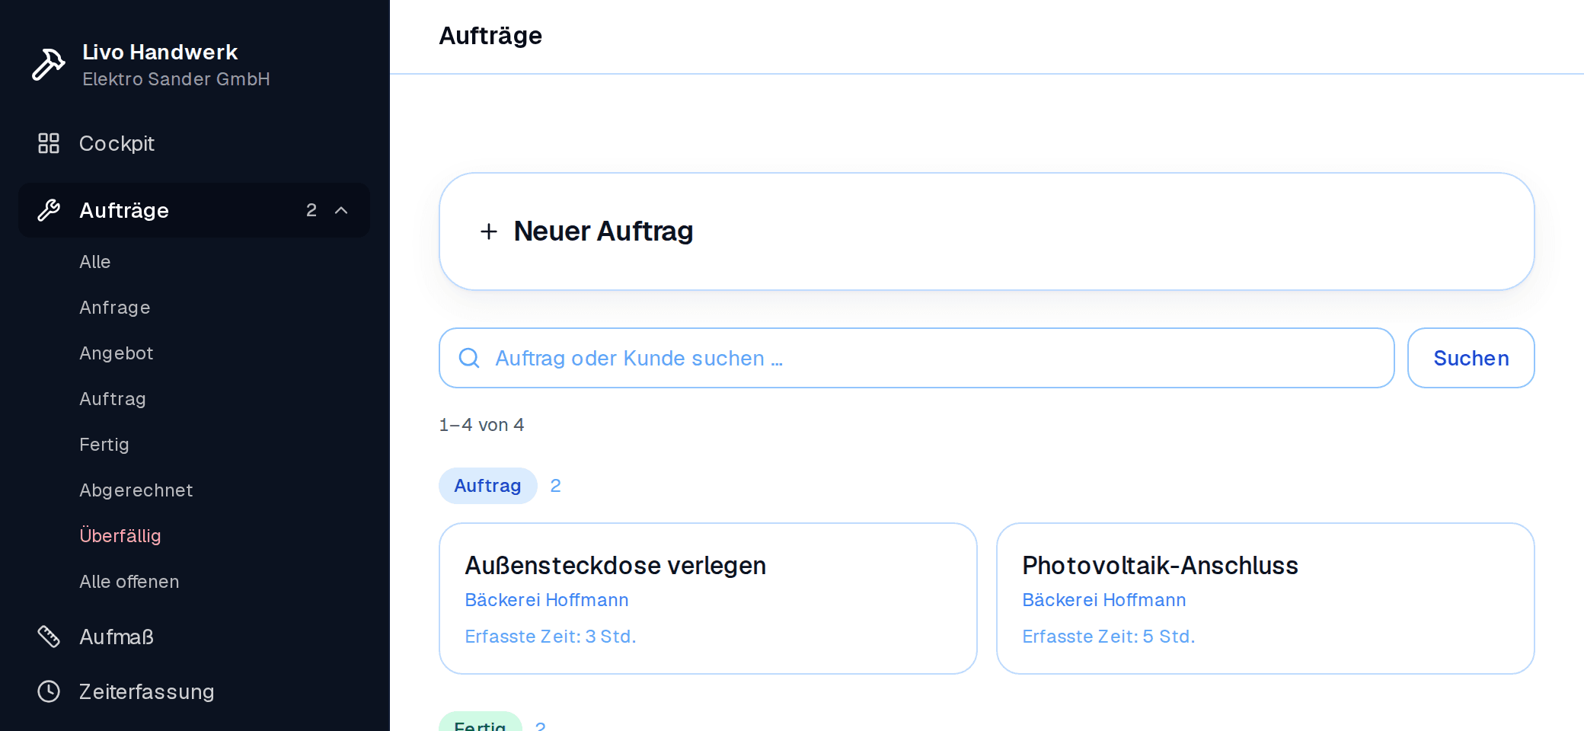The height and width of the screenshot is (731, 1584).
Task: Open Cockpit via its grid icon
Action: [x=49, y=143]
